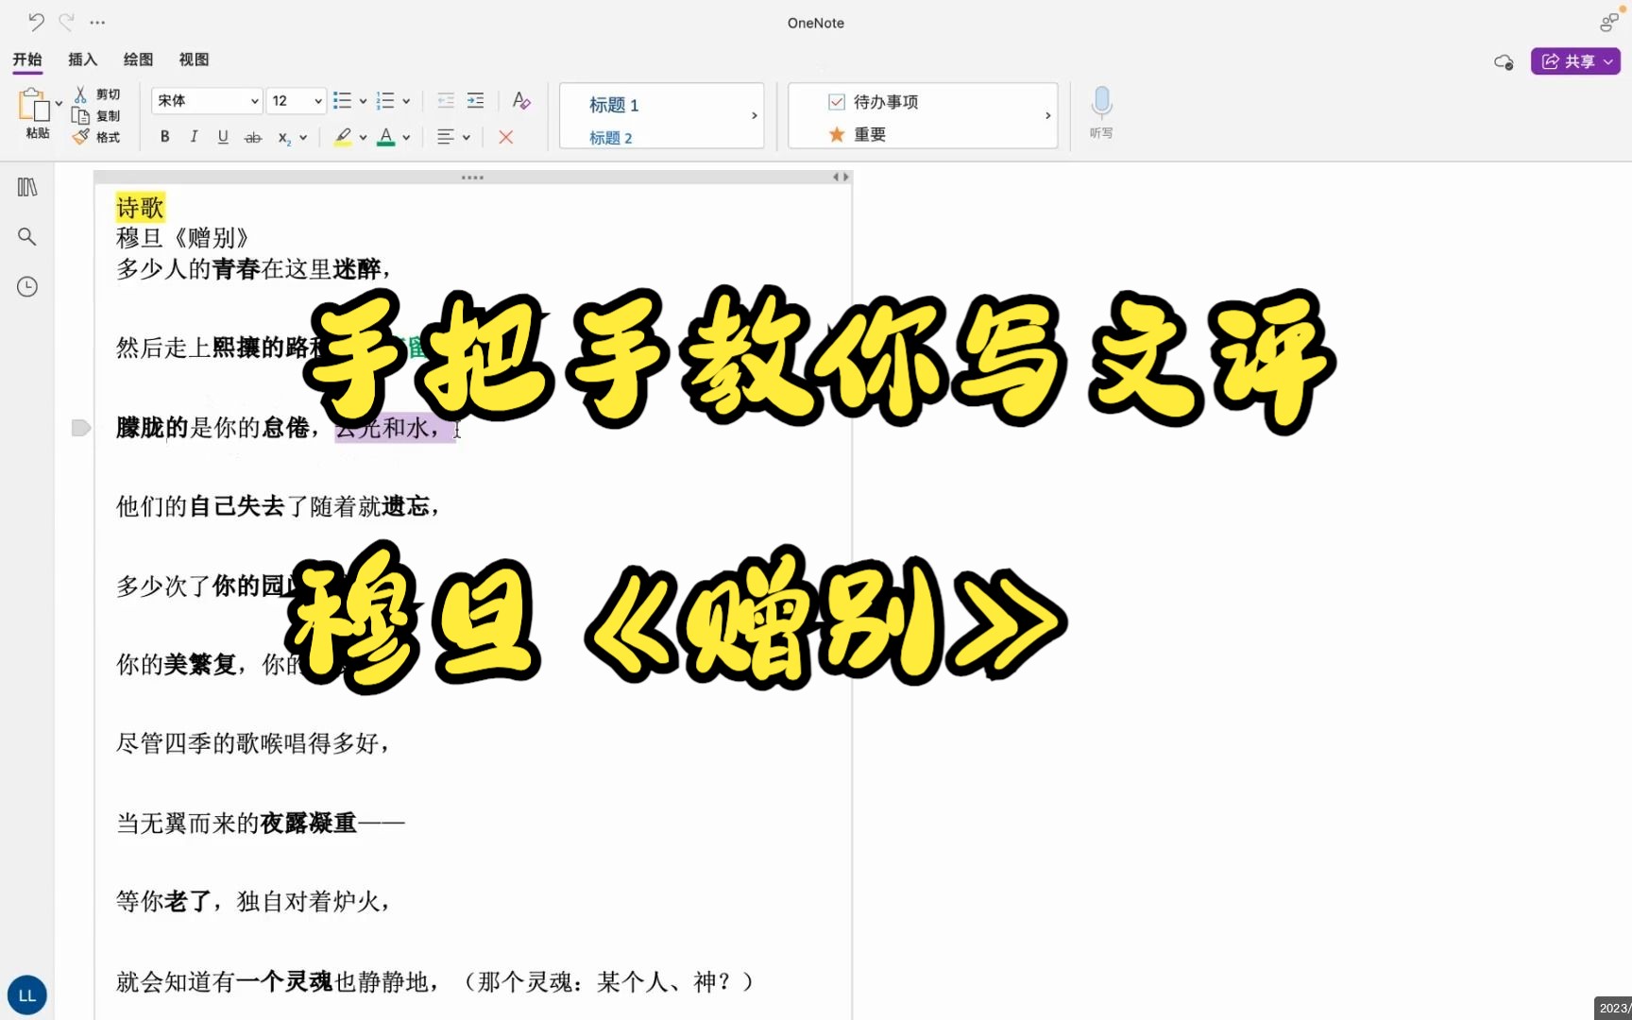
Task: Redo the previous action
Action: point(66,22)
